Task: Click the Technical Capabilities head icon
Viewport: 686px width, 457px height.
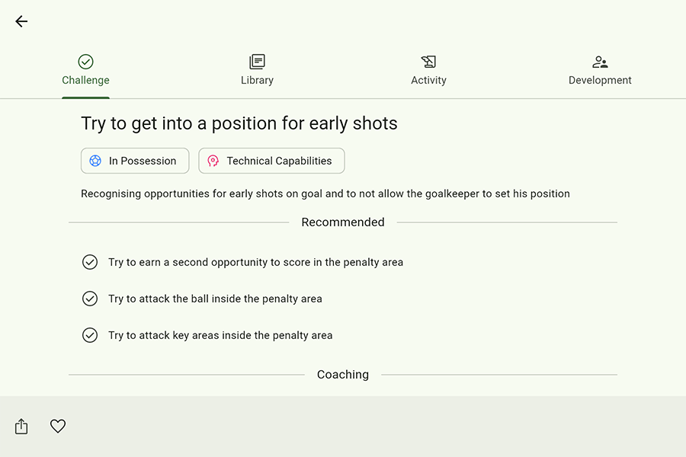Action: tap(213, 161)
